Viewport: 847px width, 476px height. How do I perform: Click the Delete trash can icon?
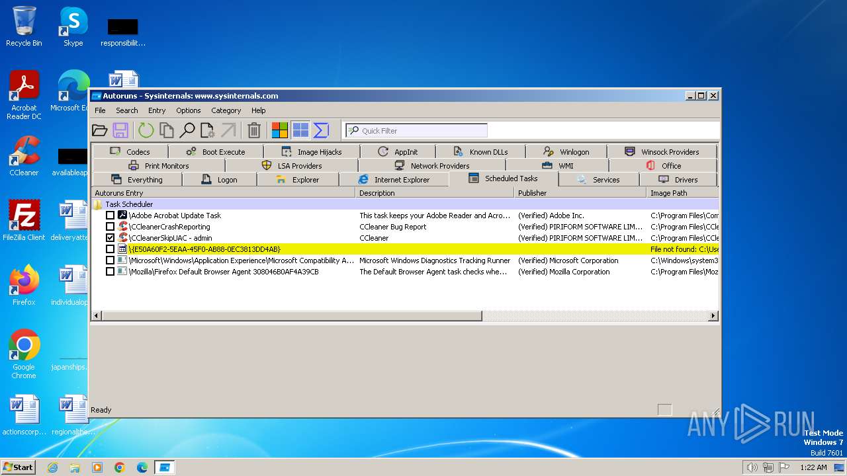tap(254, 130)
